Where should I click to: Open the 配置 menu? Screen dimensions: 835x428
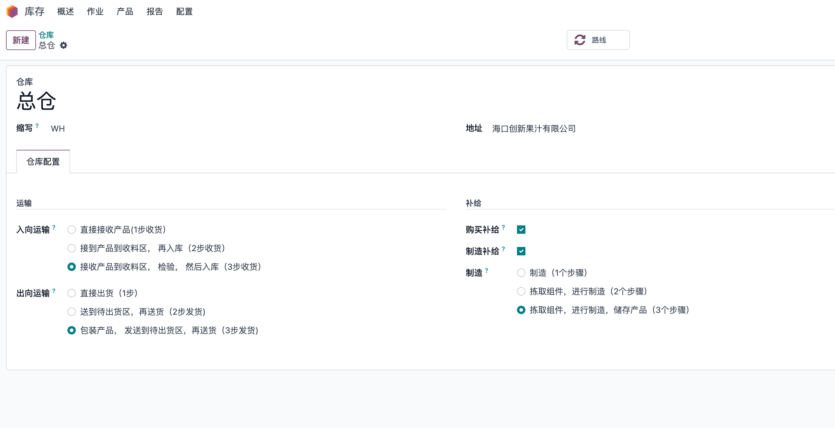click(x=184, y=12)
